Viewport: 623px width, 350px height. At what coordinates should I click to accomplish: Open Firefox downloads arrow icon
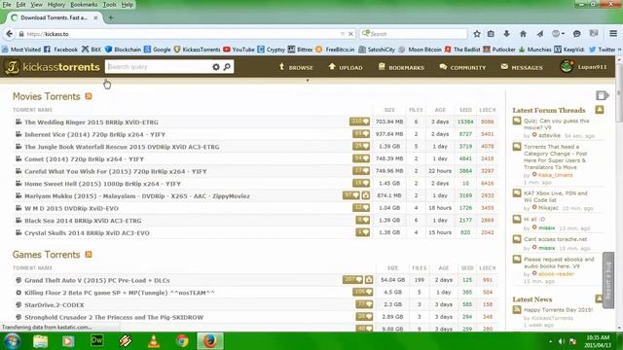click(506, 34)
